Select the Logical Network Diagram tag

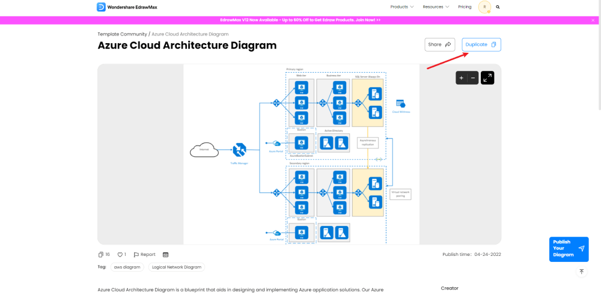click(x=177, y=267)
